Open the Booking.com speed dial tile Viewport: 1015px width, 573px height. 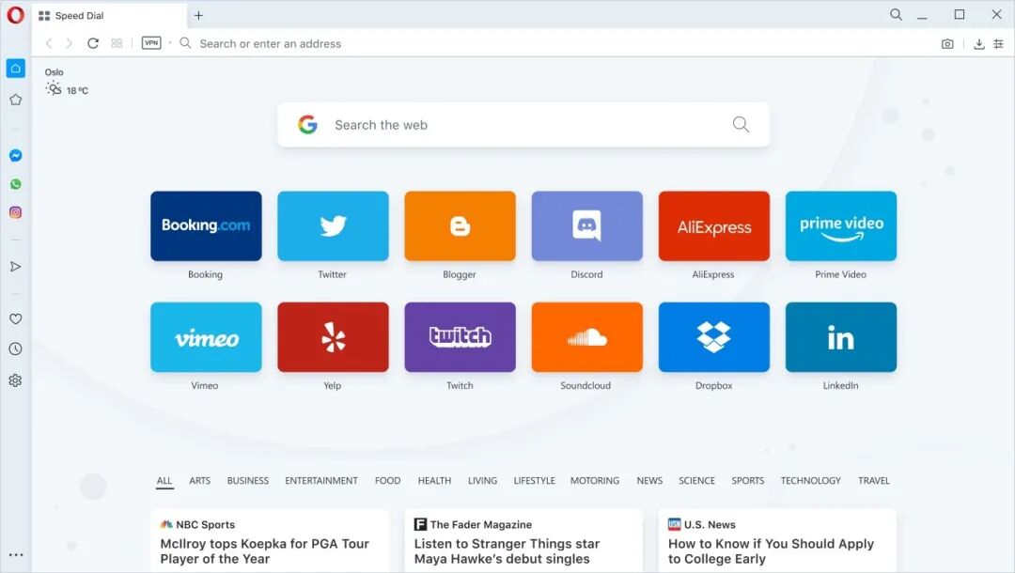point(206,225)
